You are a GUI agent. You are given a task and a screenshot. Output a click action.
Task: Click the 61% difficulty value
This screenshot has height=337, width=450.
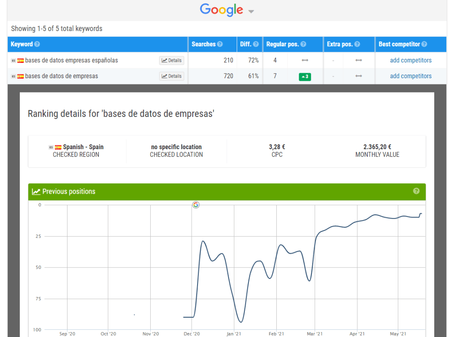253,76
